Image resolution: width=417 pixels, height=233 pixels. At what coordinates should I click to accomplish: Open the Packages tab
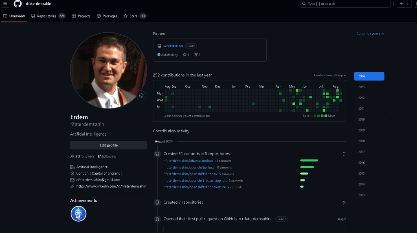tap(107, 16)
